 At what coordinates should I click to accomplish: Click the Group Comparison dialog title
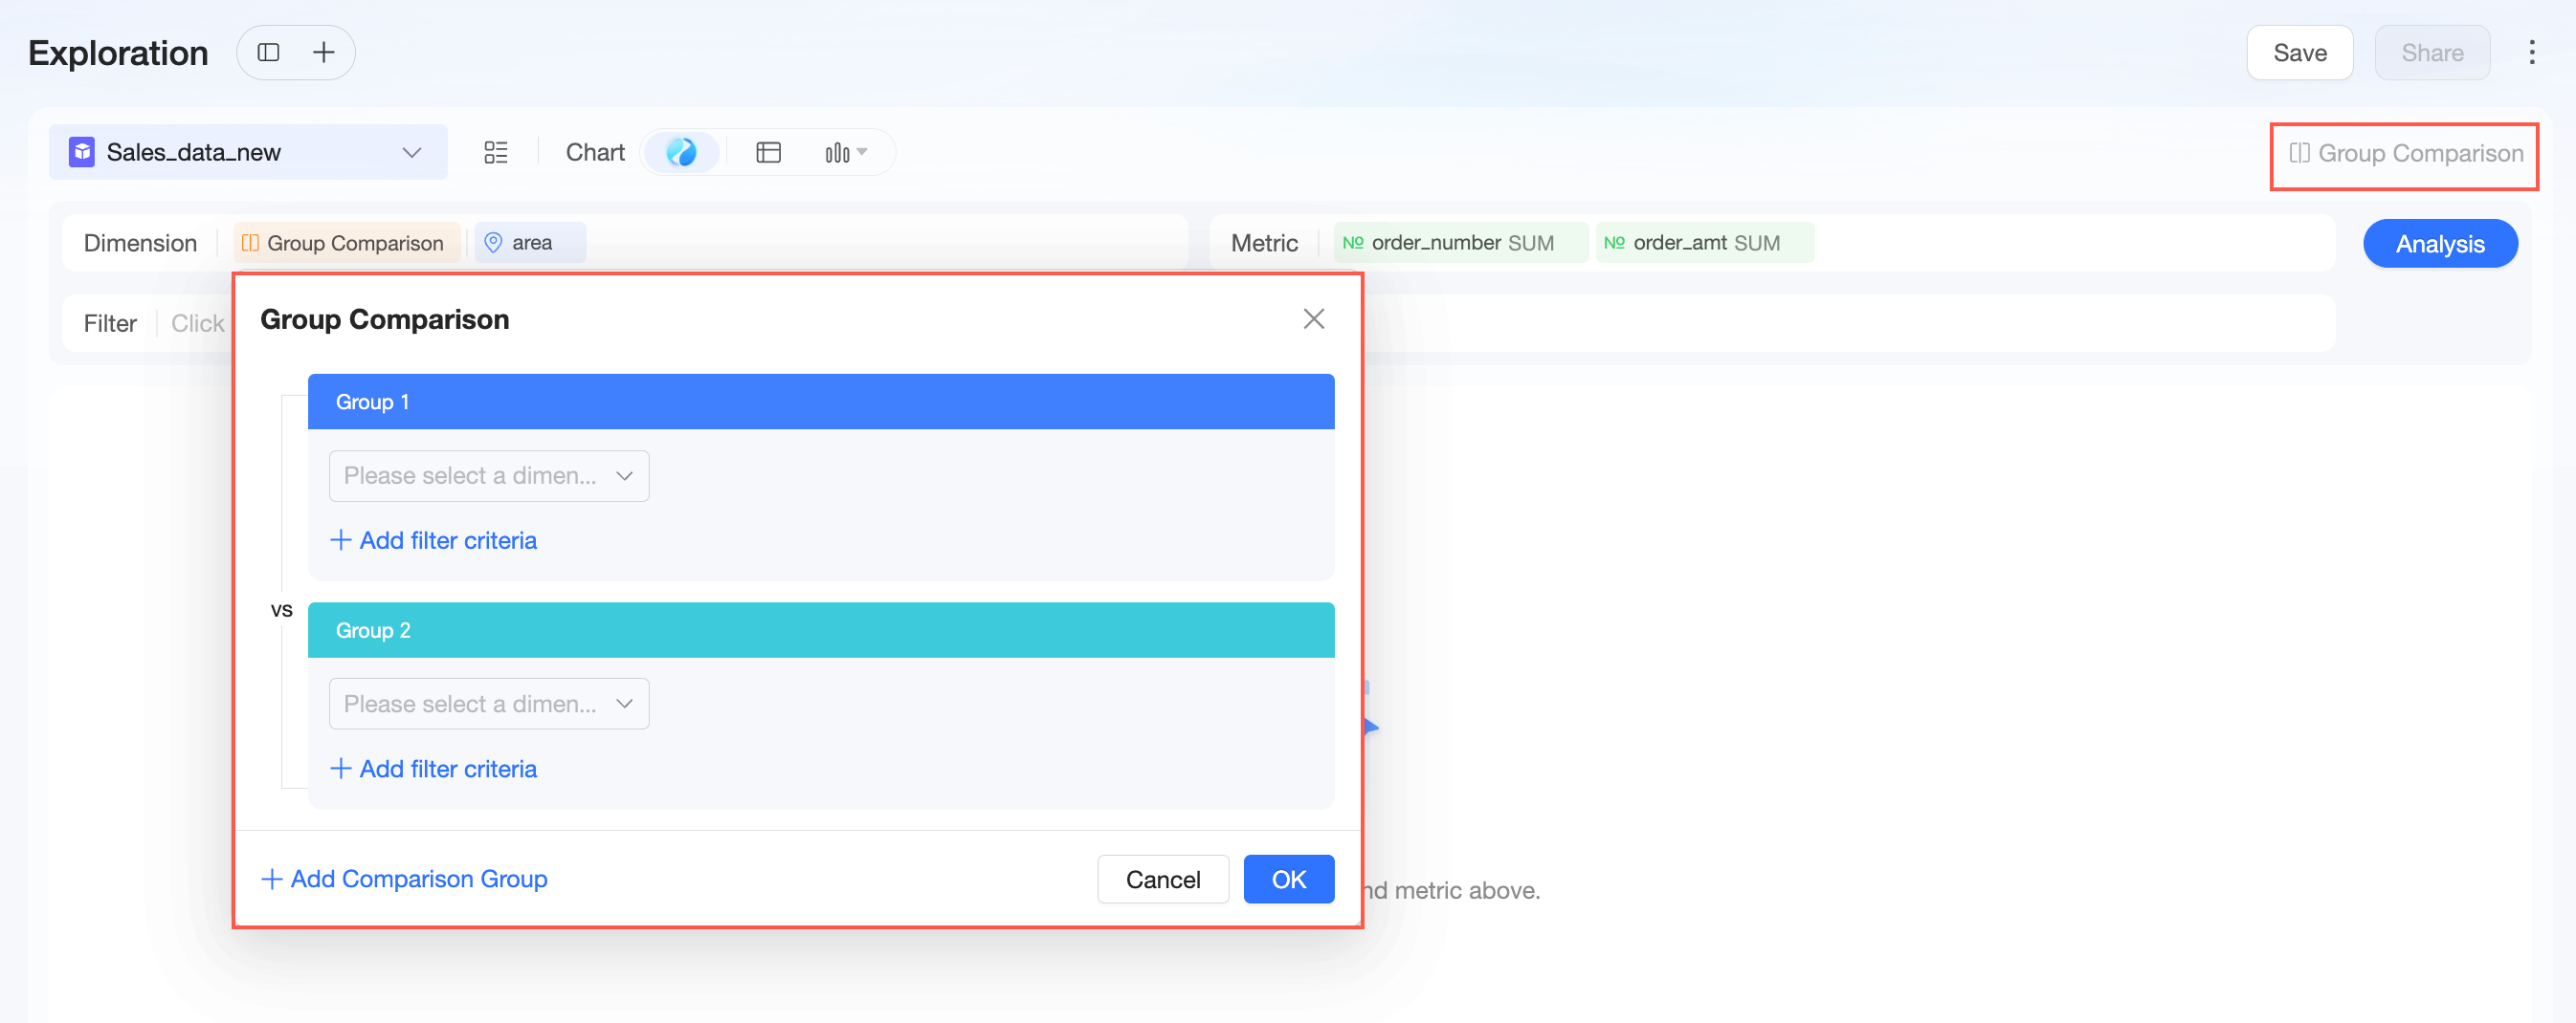[384, 319]
